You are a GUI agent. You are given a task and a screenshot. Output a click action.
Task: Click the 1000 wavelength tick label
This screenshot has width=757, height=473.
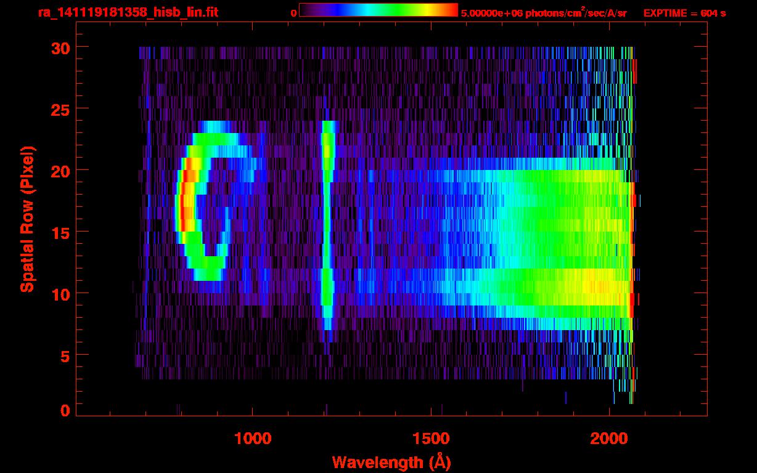pos(252,439)
